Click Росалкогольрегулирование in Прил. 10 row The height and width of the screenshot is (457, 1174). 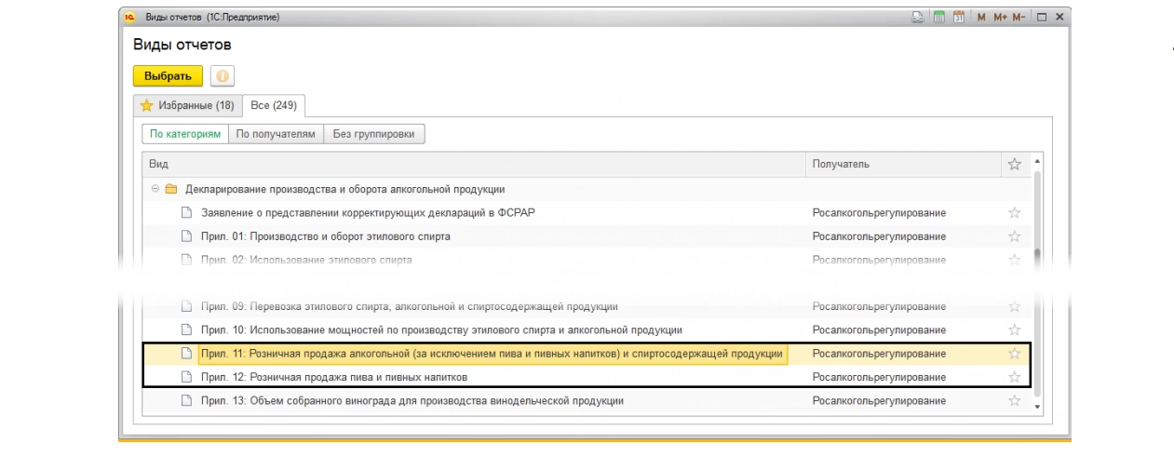[x=879, y=329]
